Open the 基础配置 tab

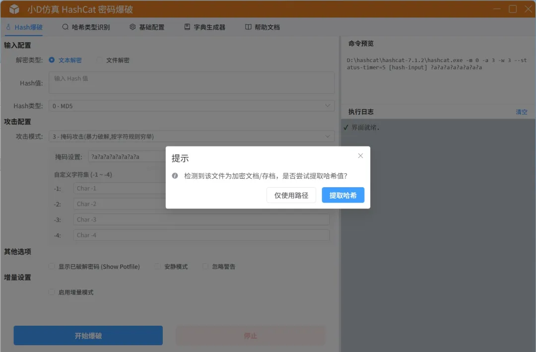pos(146,27)
